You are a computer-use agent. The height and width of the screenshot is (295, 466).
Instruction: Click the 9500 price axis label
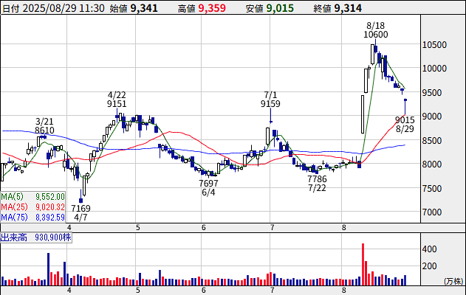tap(432, 93)
